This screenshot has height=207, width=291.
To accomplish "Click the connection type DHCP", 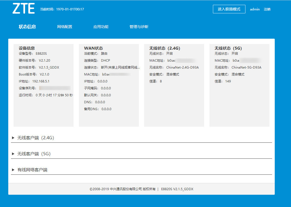I will (106, 60).
